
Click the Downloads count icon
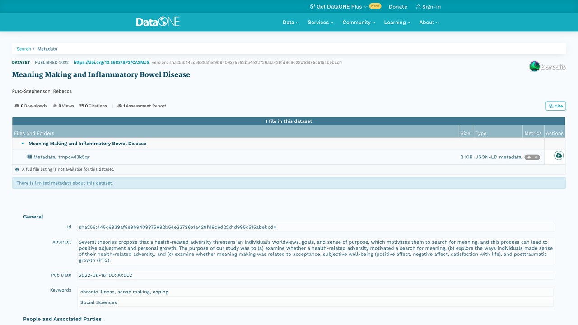(x=17, y=106)
